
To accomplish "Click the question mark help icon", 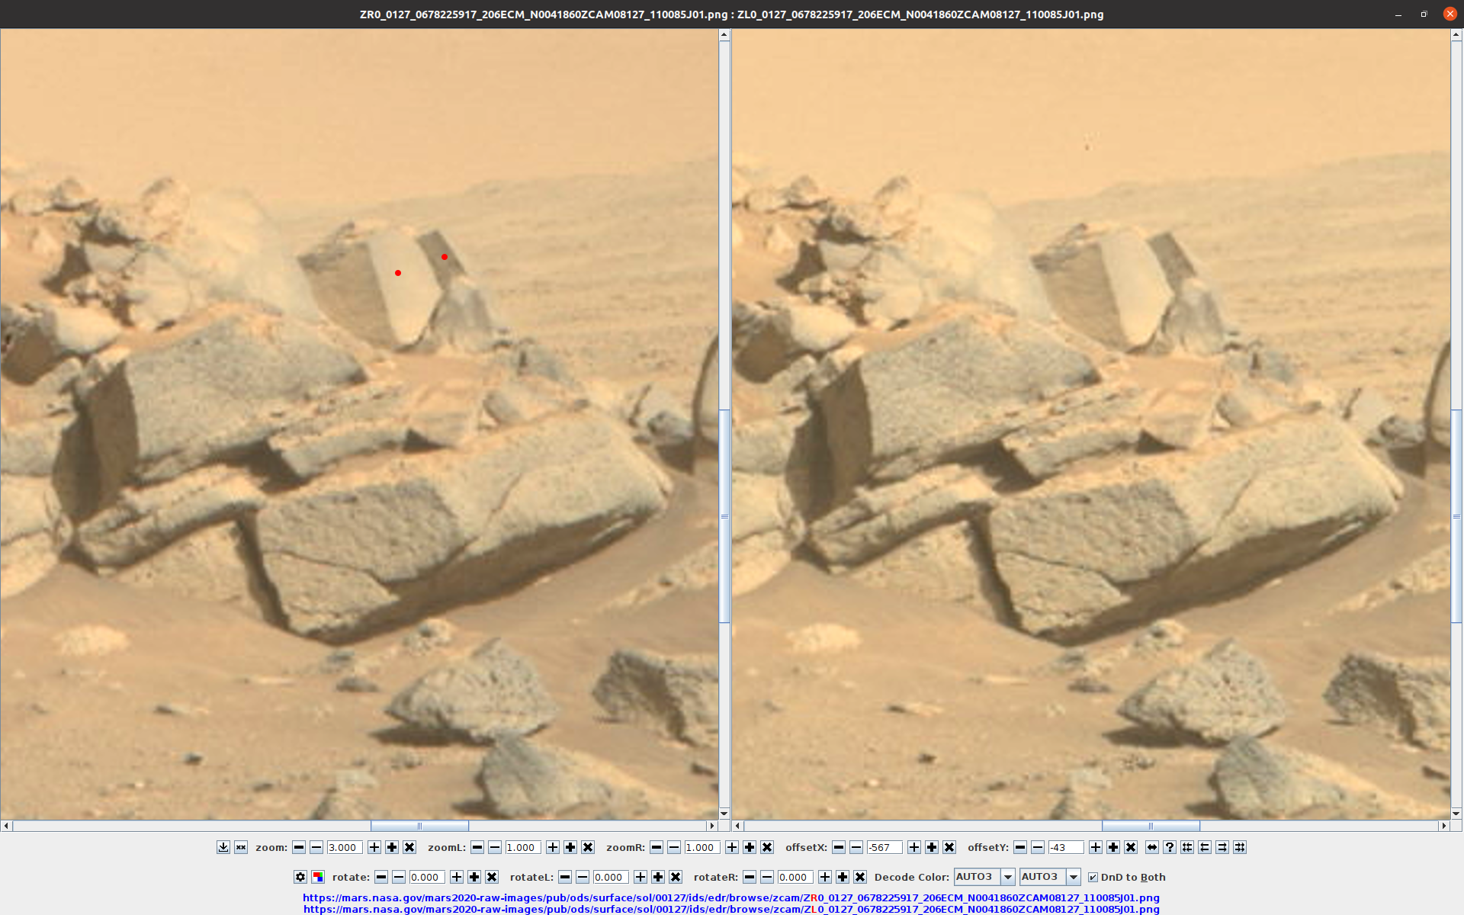I will coord(1170,847).
